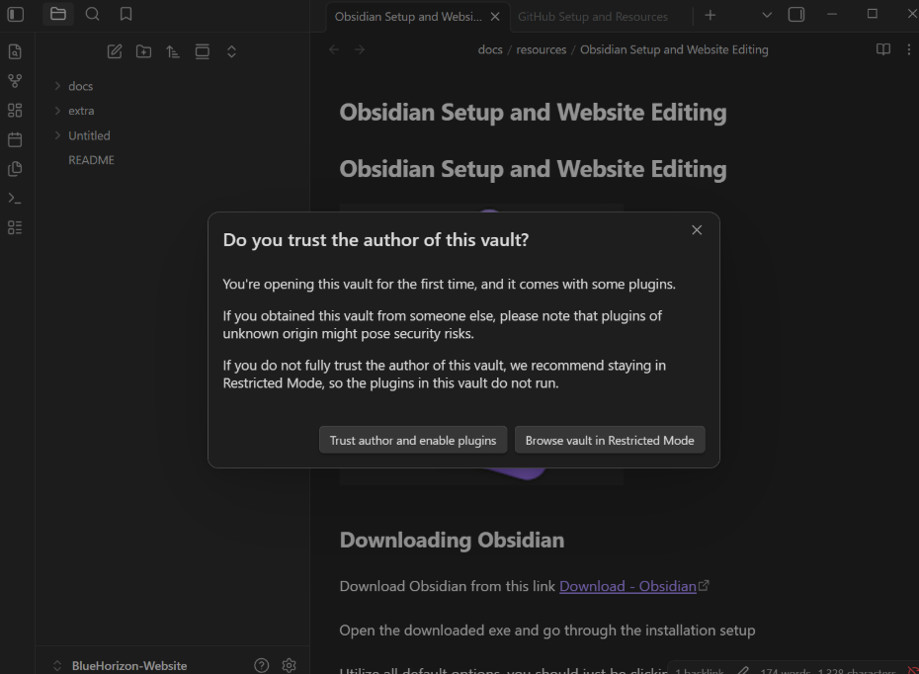Create a new folder icon
This screenshot has width=919, height=674.
point(143,51)
